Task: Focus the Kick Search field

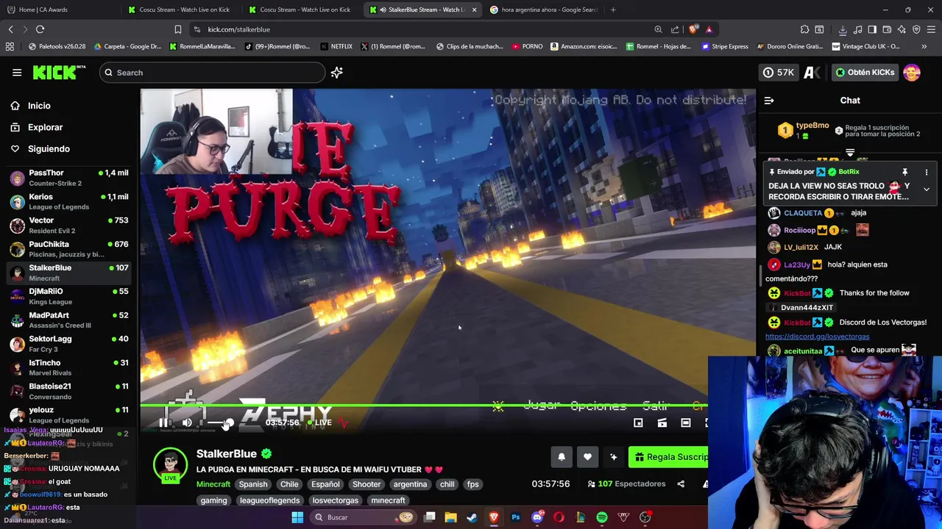Action: tap(212, 72)
